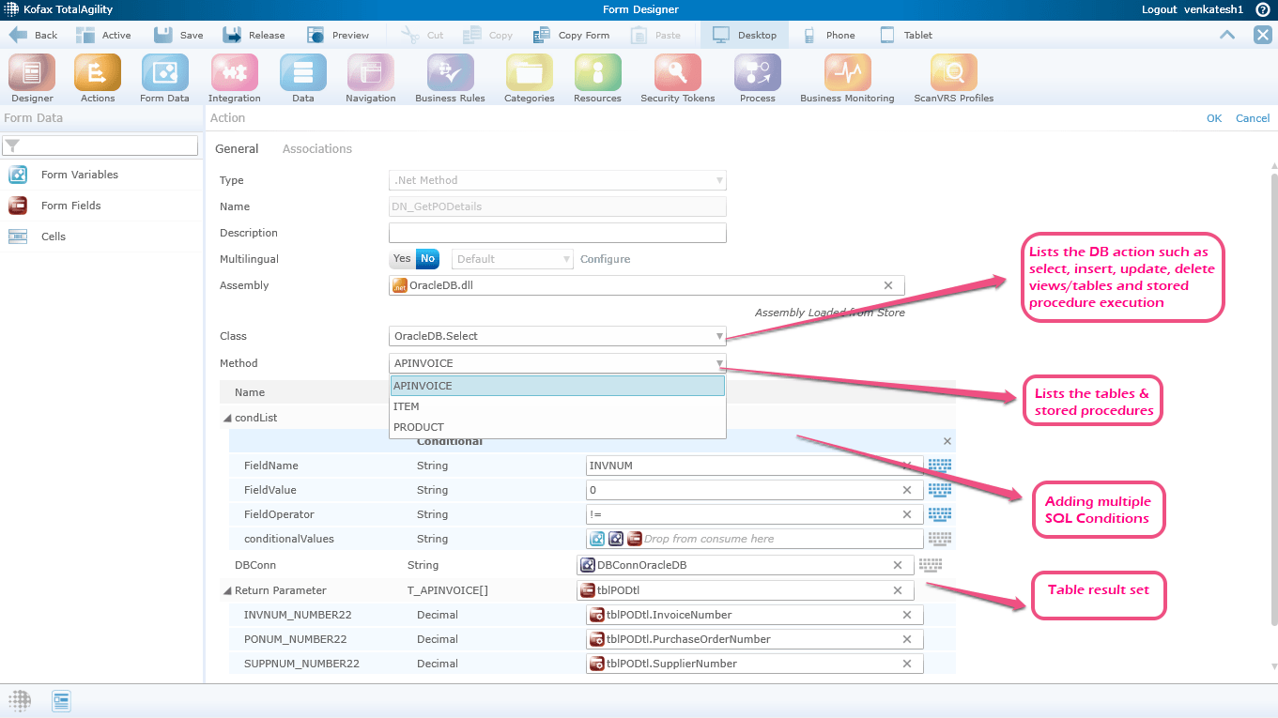This screenshot has width=1278, height=718.
Task: Click Cancel in Action header
Action: click(x=1253, y=118)
